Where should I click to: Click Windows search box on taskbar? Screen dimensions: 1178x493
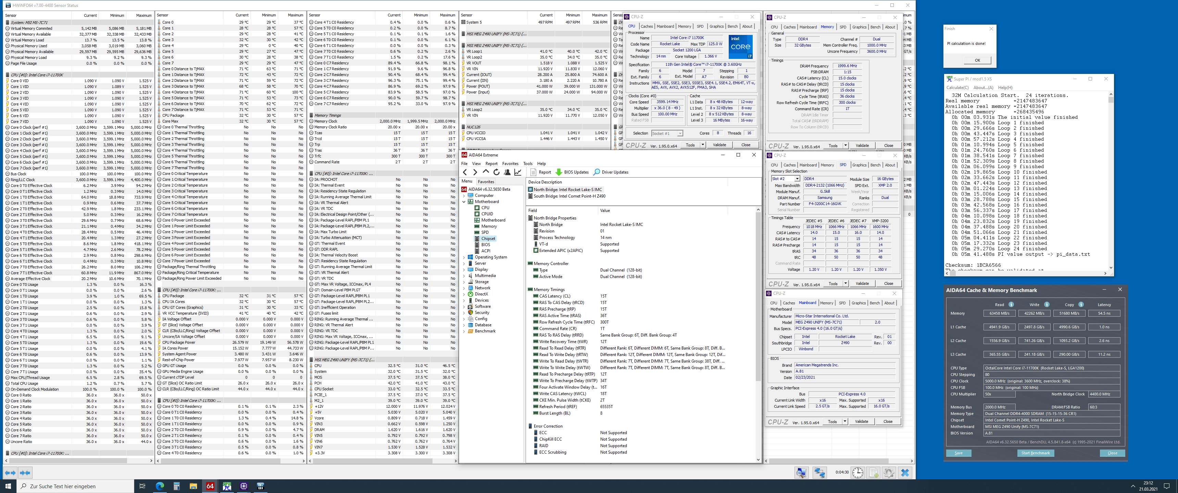click(75, 486)
